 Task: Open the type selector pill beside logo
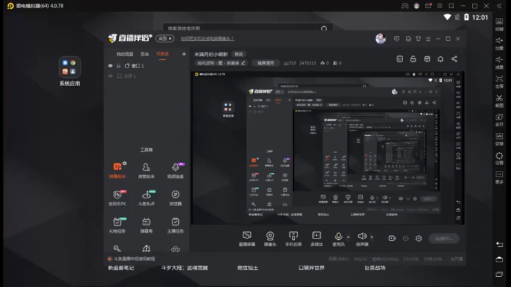click(x=165, y=38)
